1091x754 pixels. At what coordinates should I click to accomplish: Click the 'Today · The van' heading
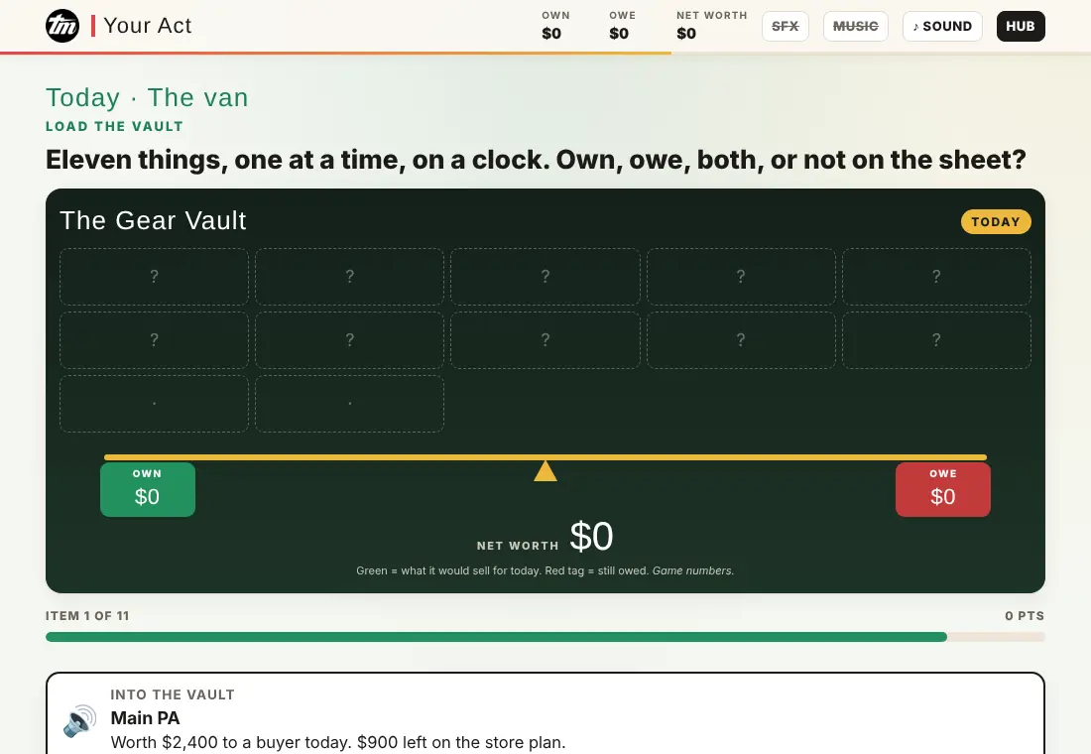click(x=147, y=97)
